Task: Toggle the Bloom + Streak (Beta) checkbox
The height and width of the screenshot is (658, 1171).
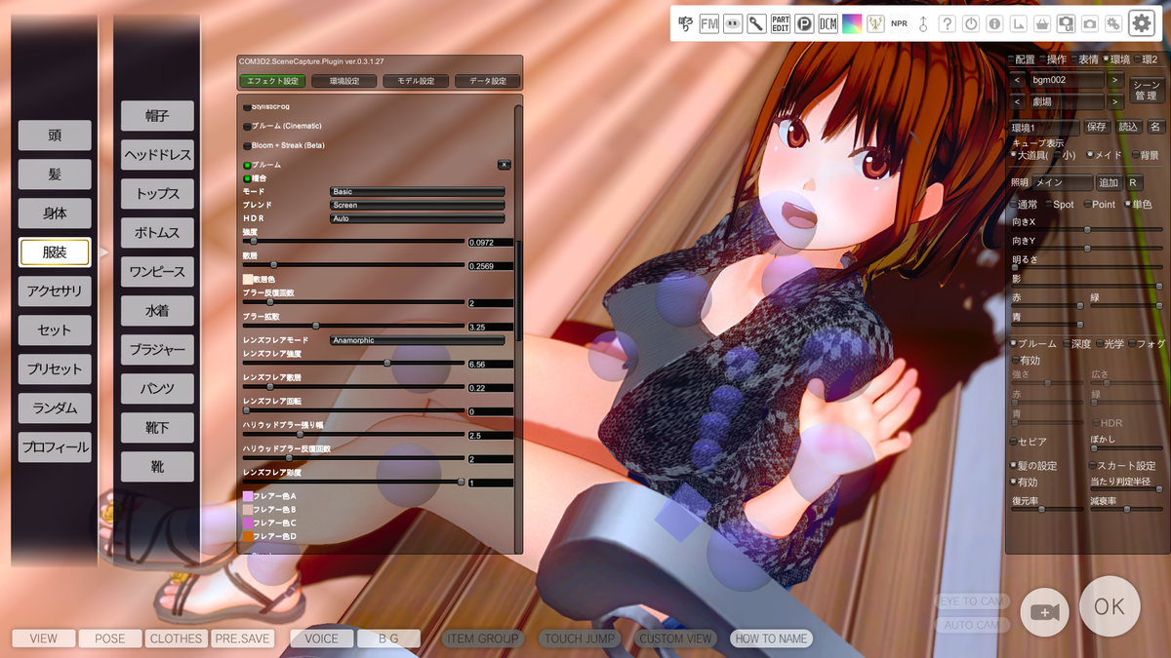Action: [246, 145]
